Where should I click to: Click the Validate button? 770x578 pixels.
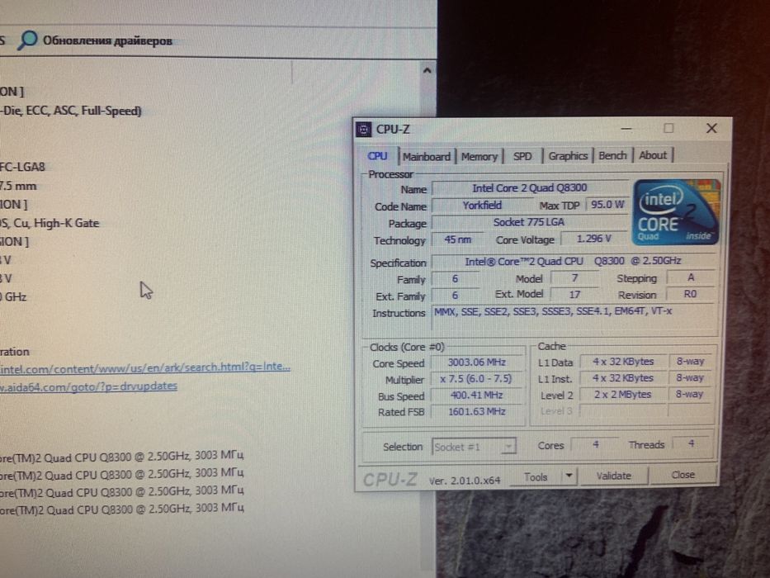coord(613,476)
